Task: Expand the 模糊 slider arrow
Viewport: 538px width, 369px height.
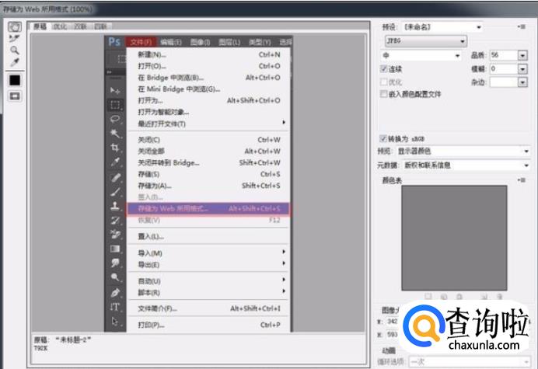Action: tap(522, 69)
